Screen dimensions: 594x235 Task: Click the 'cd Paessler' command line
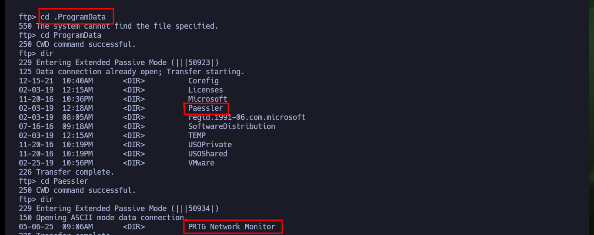click(x=53, y=181)
